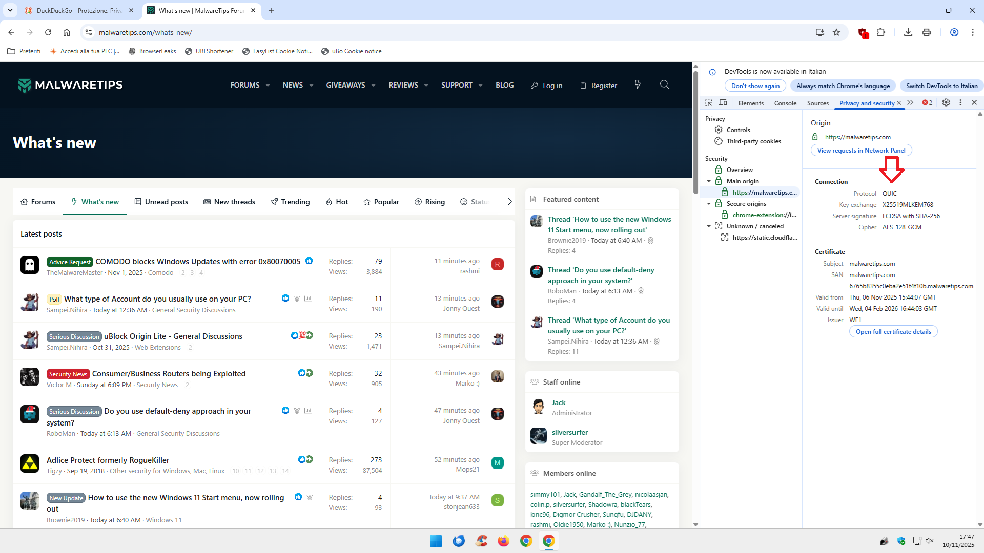The image size is (984, 553).
Task: Click the DevTools inspect element icon
Action: point(708,103)
